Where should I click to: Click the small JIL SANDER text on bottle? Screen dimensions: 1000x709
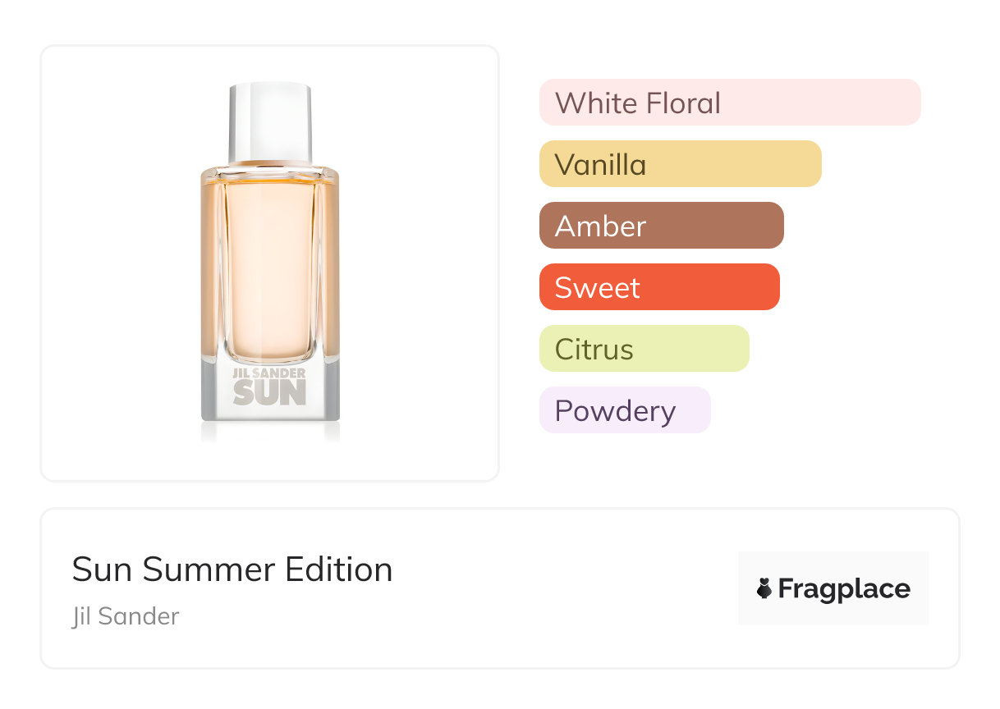click(x=269, y=373)
